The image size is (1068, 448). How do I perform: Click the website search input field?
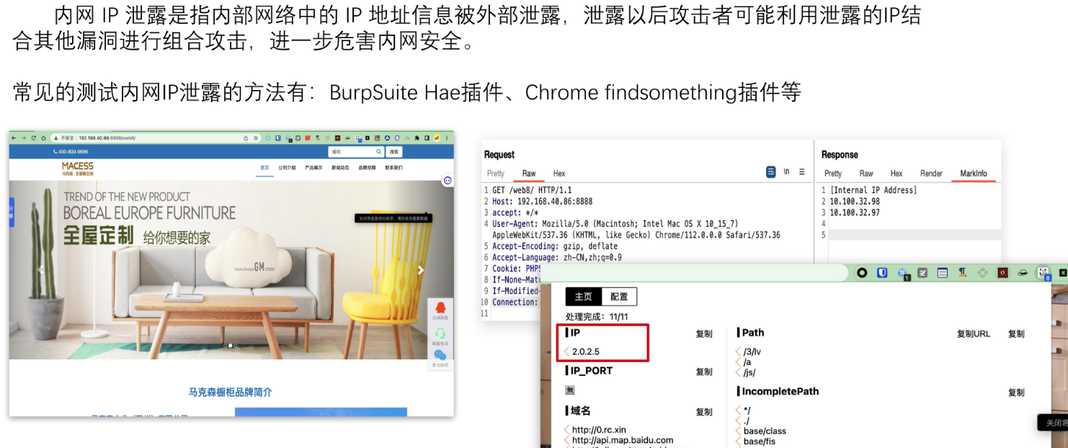click(352, 152)
